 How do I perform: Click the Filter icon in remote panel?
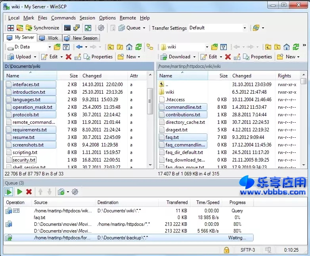(x=224, y=47)
